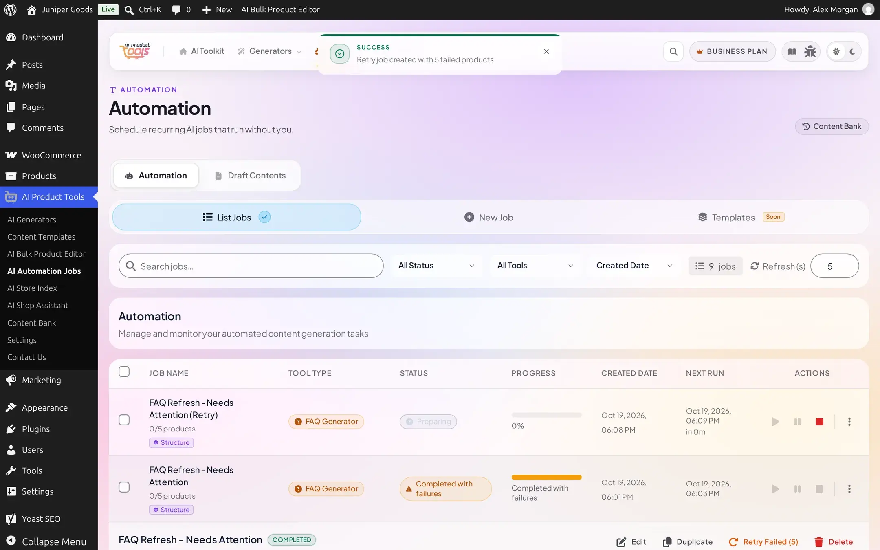
Task: Open more actions for the Retry job
Action: 849,422
